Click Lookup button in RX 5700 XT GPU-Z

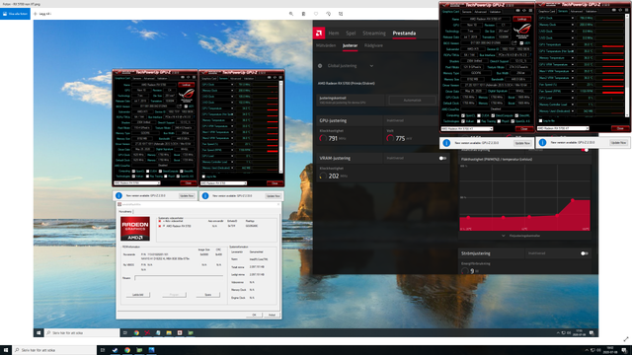point(522,19)
